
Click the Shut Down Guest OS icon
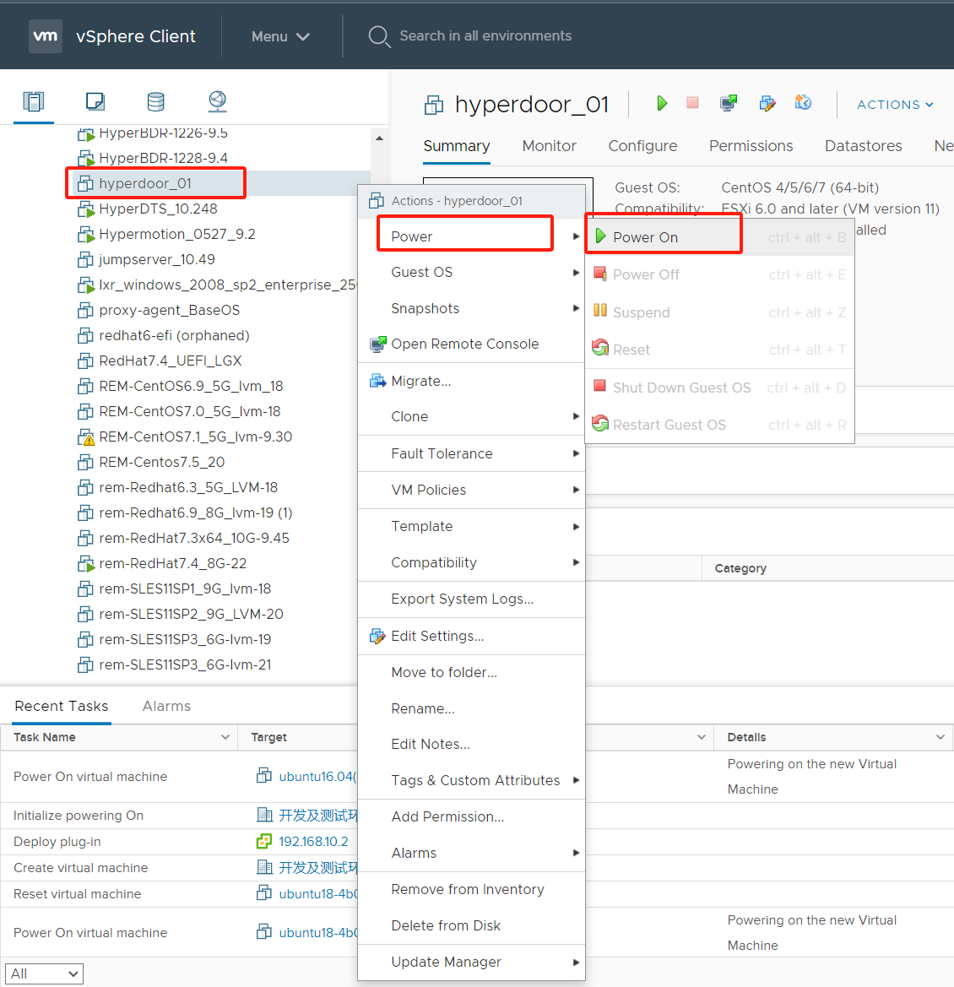coord(599,385)
